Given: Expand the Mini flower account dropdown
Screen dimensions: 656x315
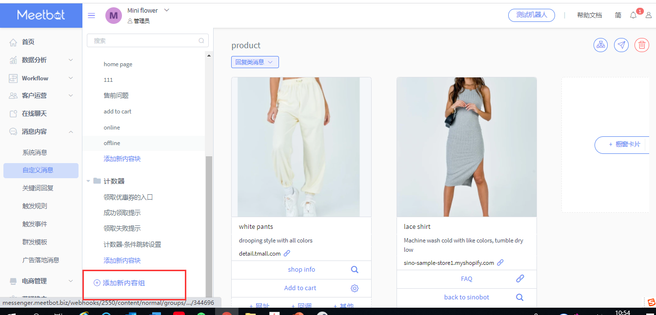Looking at the screenshot, I should 167,10.
